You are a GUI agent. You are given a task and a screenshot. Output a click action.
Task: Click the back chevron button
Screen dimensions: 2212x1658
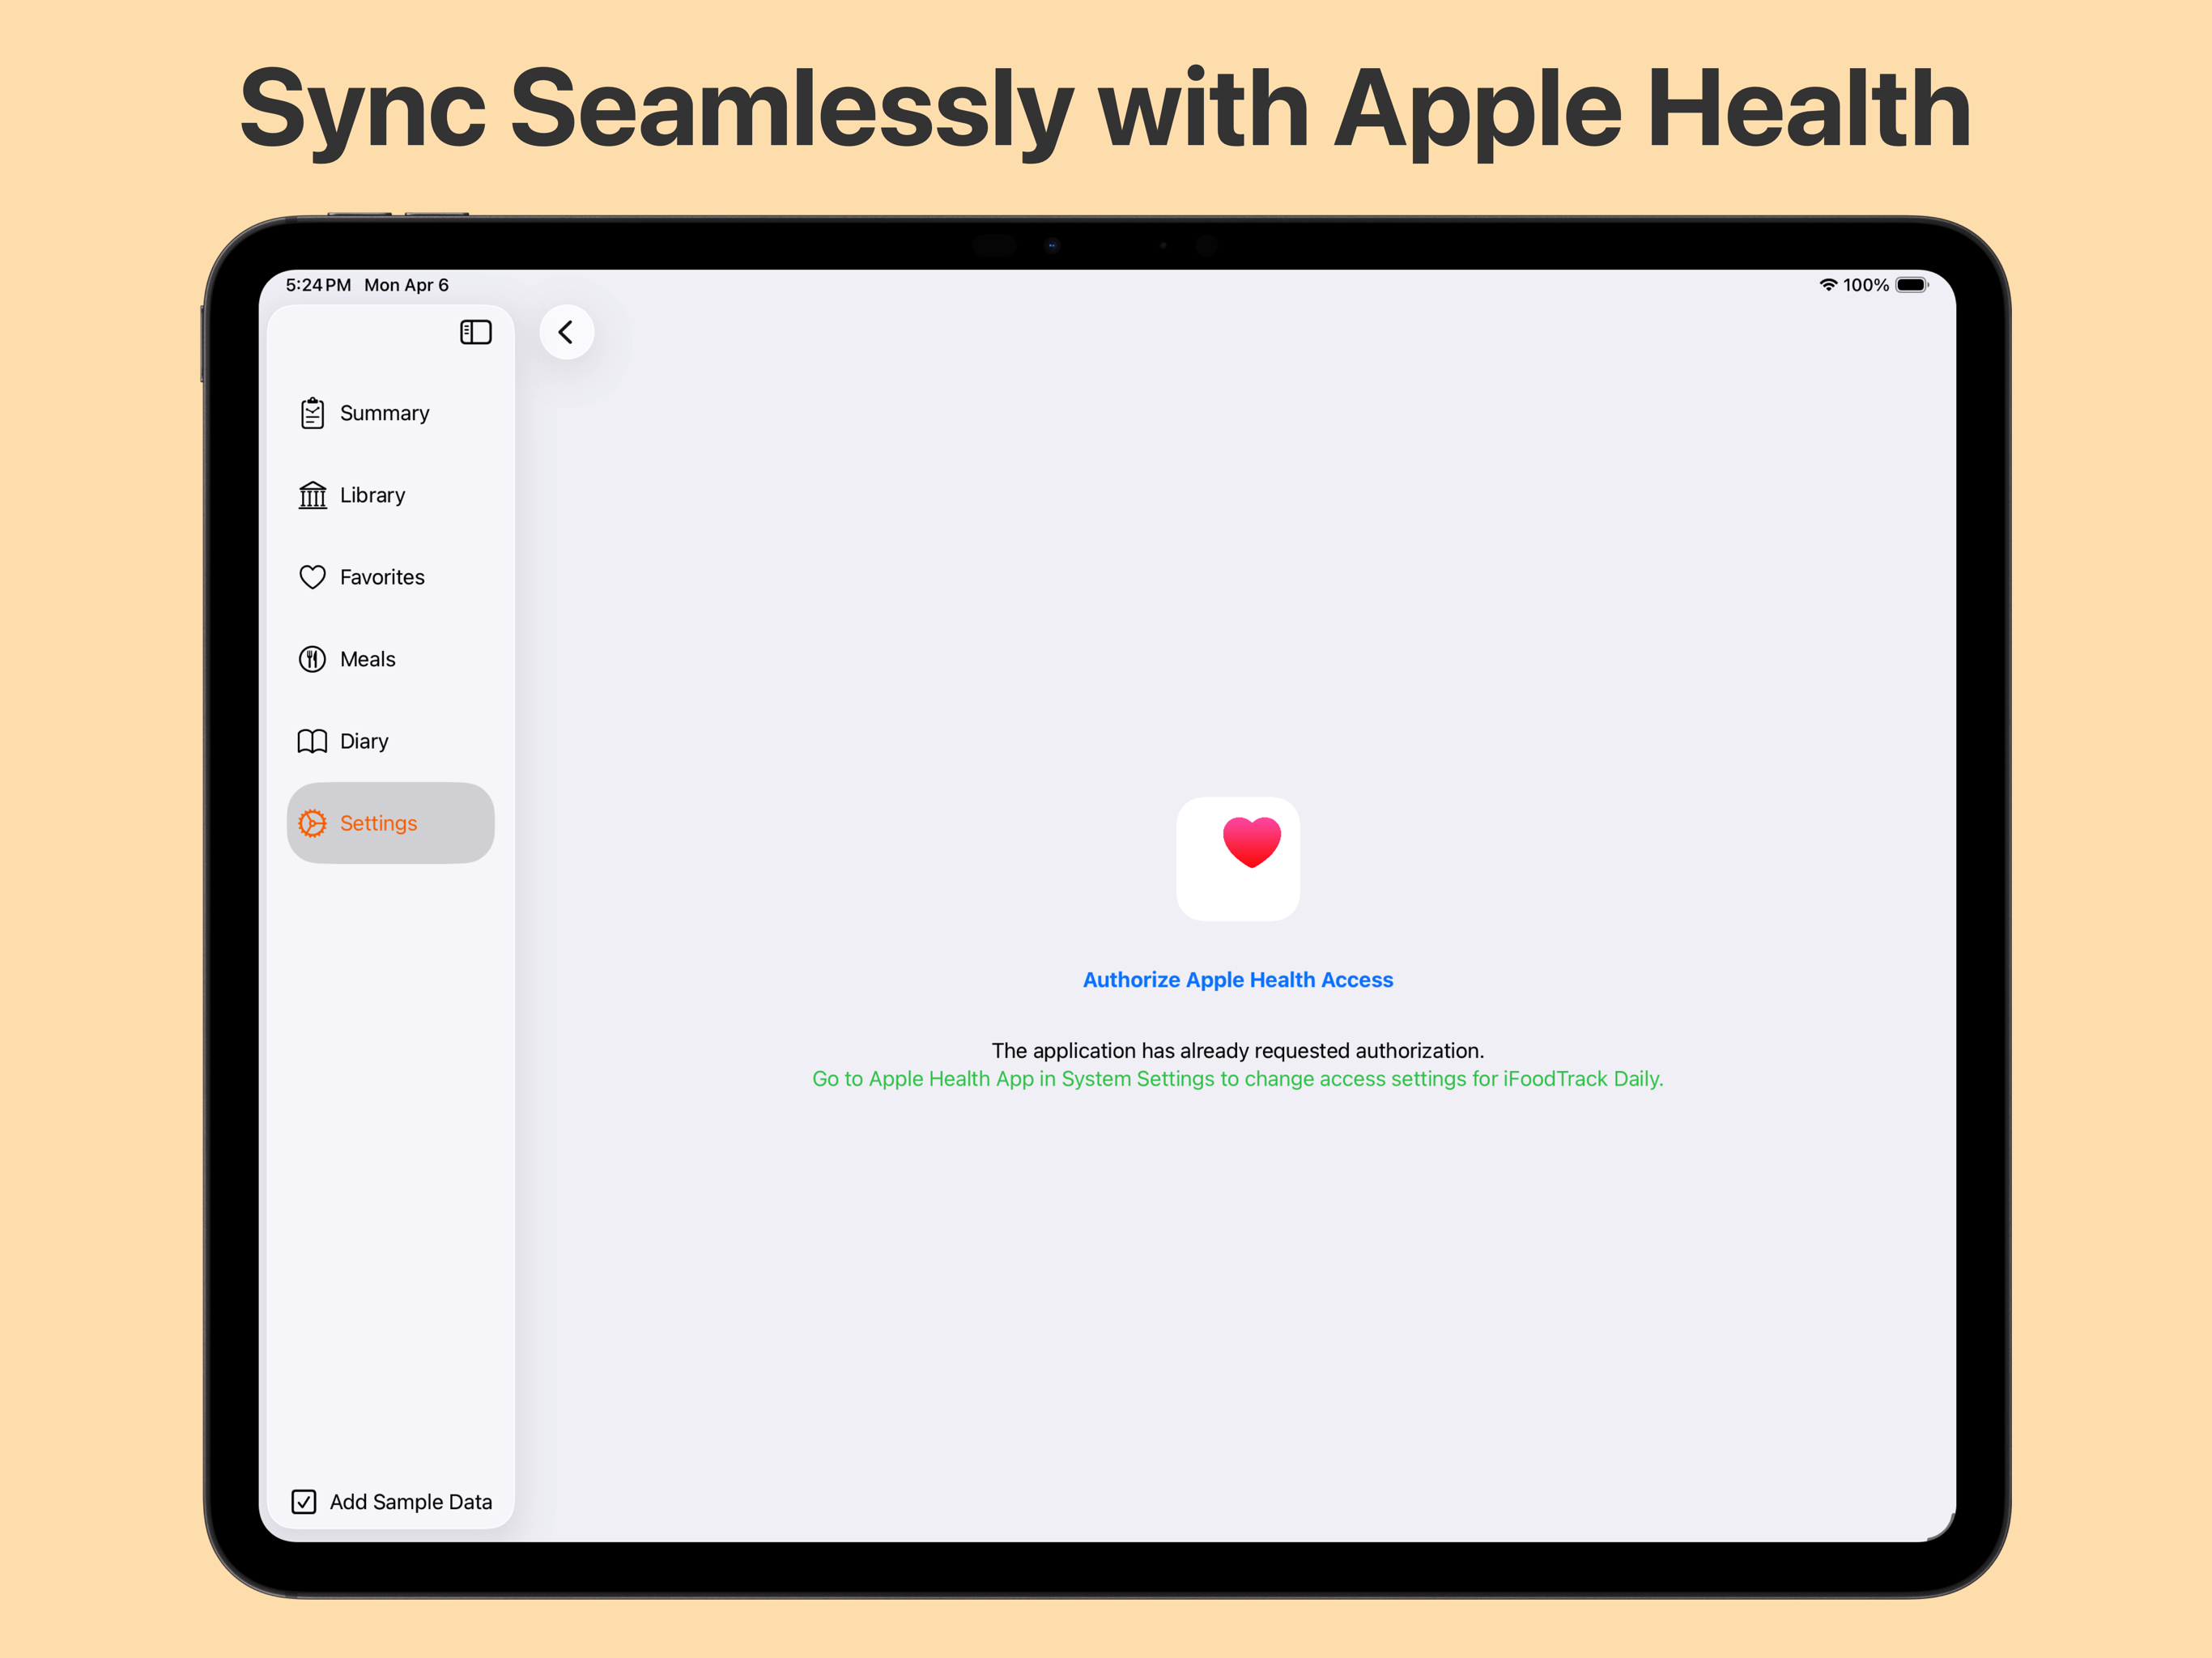[566, 332]
